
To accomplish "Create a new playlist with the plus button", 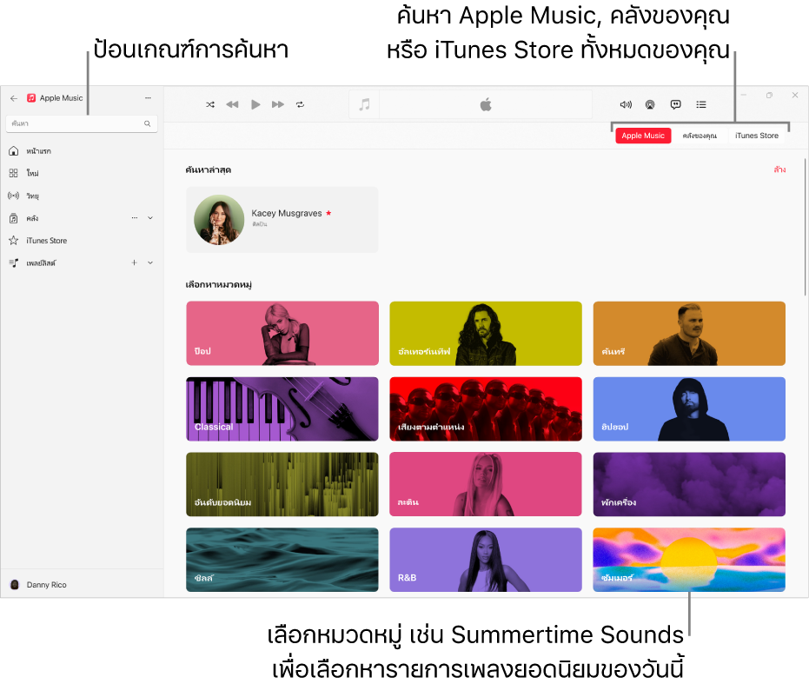I will [134, 262].
